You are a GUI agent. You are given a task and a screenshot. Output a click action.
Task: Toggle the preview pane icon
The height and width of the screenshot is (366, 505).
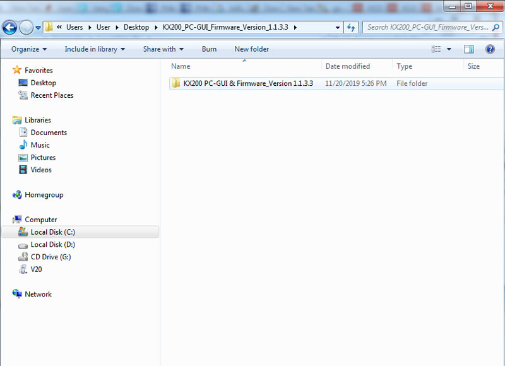(x=469, y=49)
